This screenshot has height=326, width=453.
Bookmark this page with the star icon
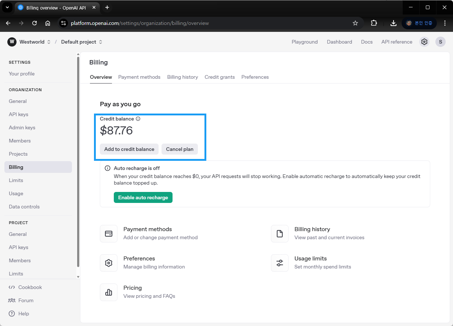[x=355, y=23]
